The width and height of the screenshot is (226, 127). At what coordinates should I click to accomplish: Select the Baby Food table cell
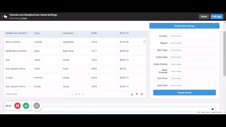(75, 51)
